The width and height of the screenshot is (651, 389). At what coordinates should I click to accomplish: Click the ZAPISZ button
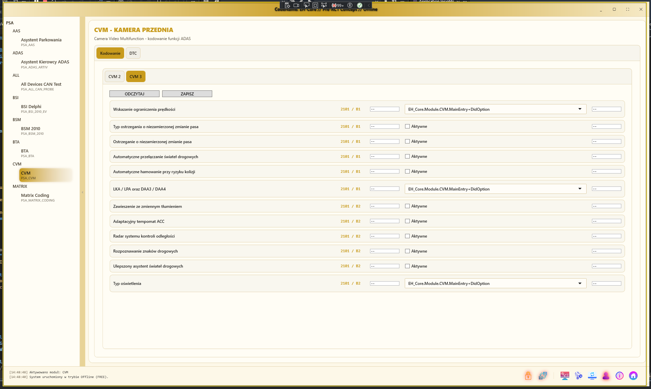[187, 94]
